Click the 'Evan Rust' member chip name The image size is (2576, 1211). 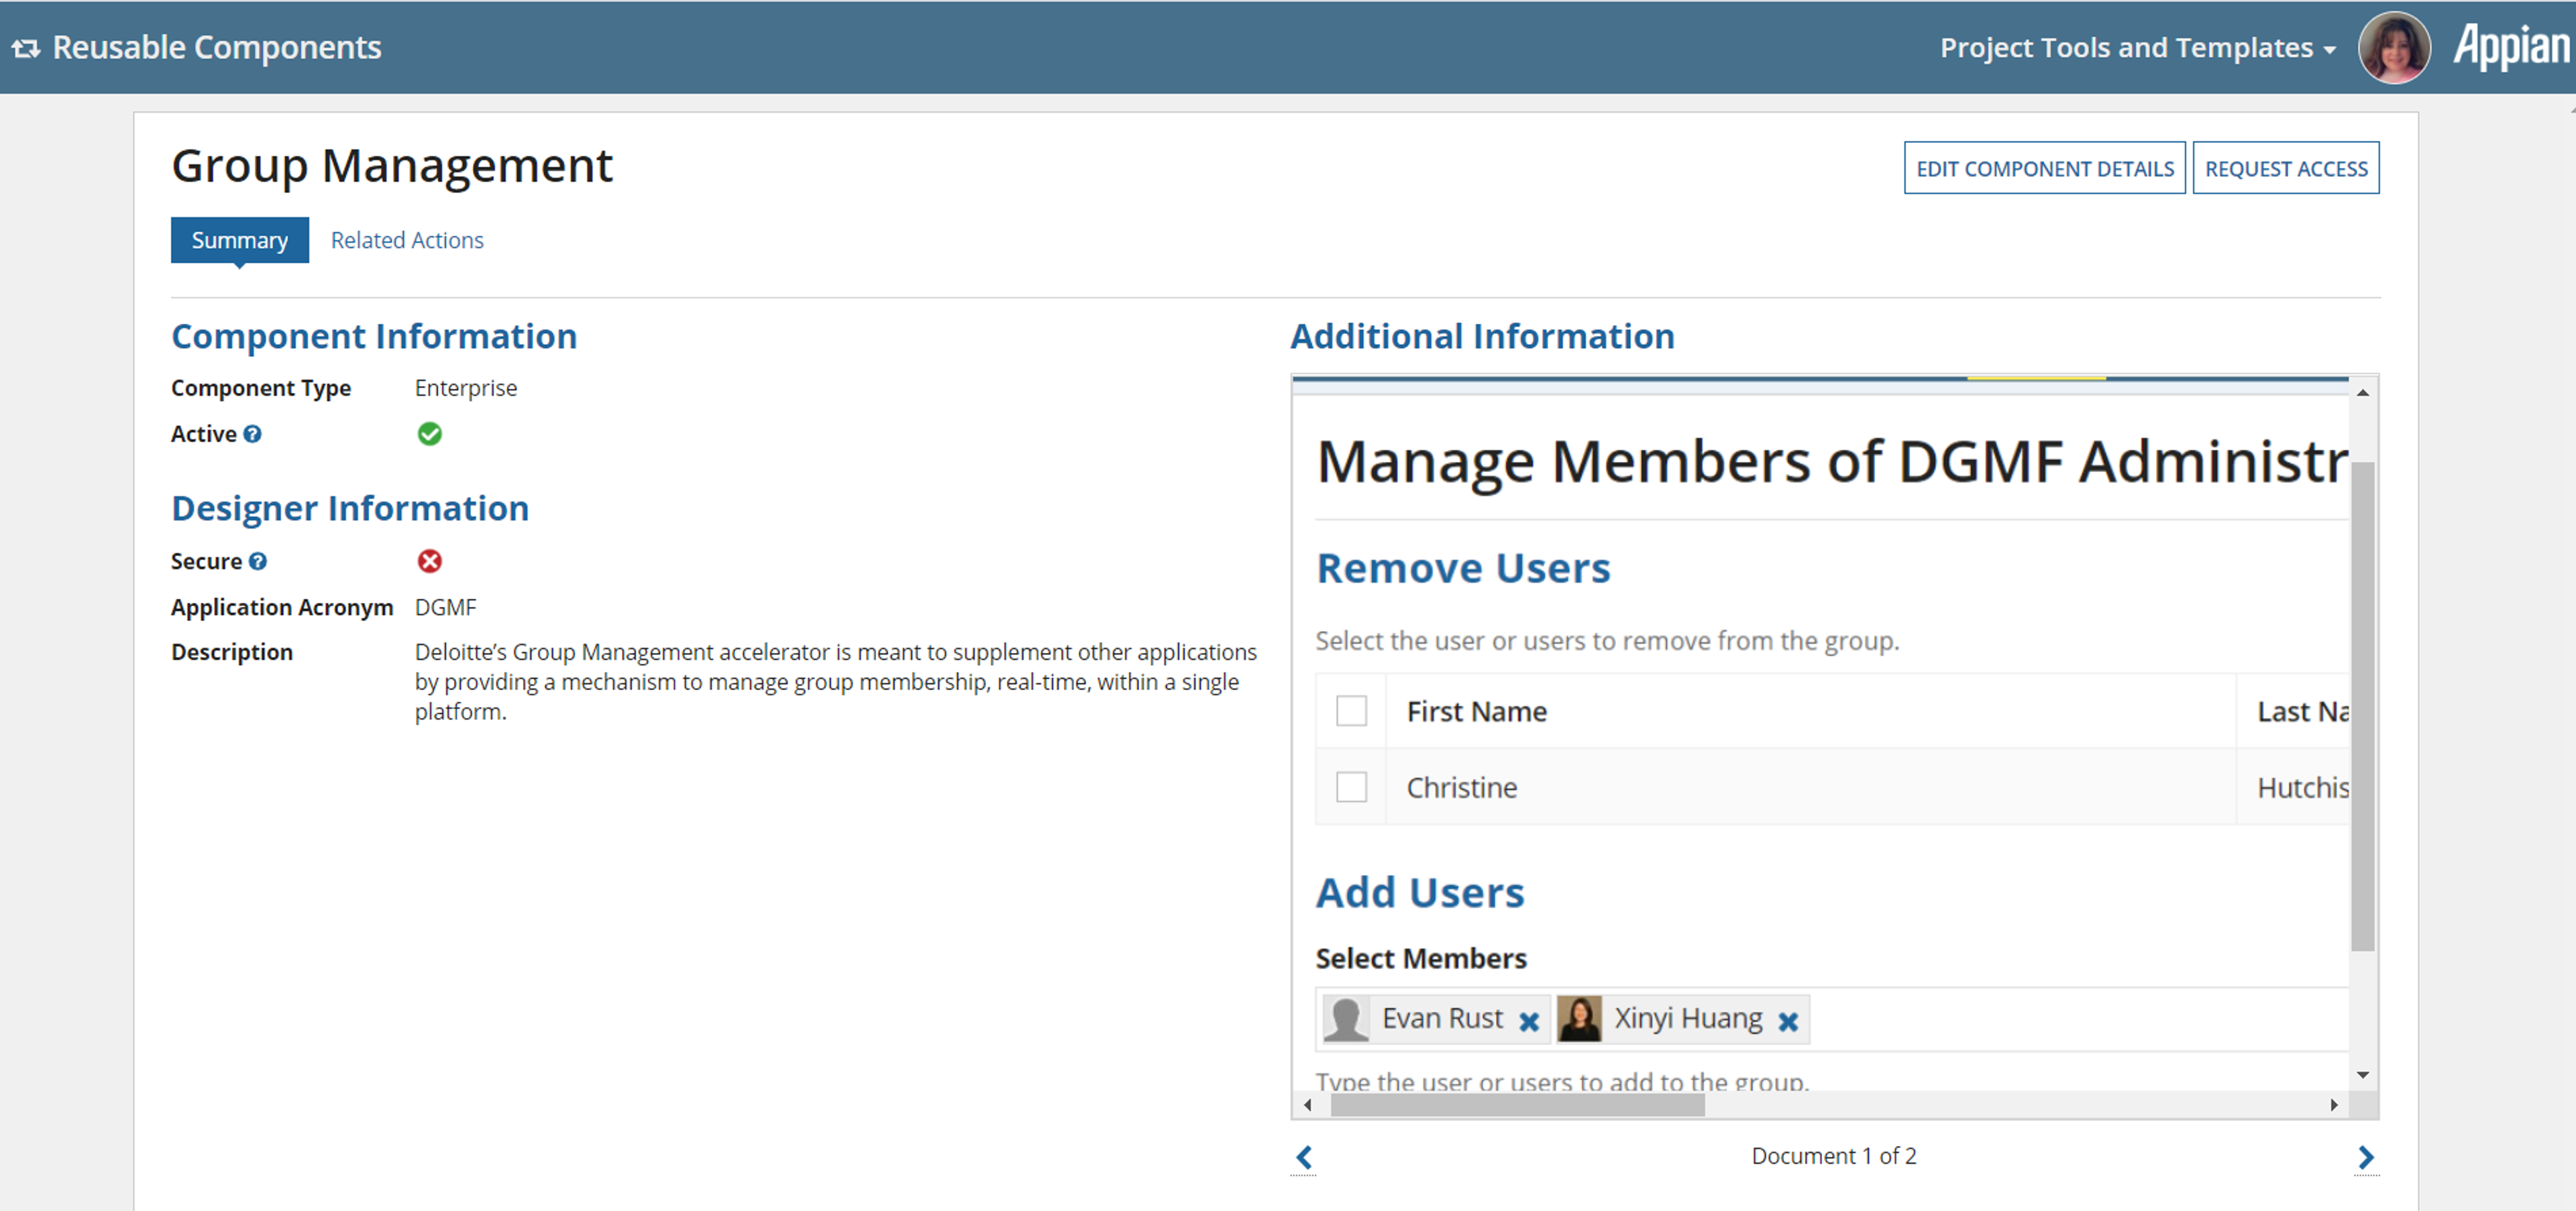[x=1443, y=1019]
